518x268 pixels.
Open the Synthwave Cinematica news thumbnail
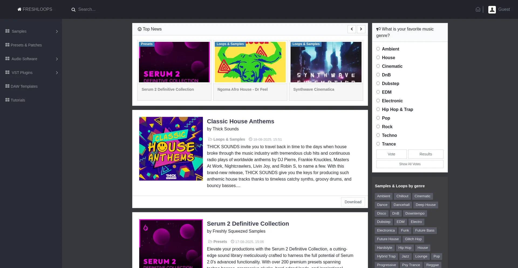click(x=326, y=62)
